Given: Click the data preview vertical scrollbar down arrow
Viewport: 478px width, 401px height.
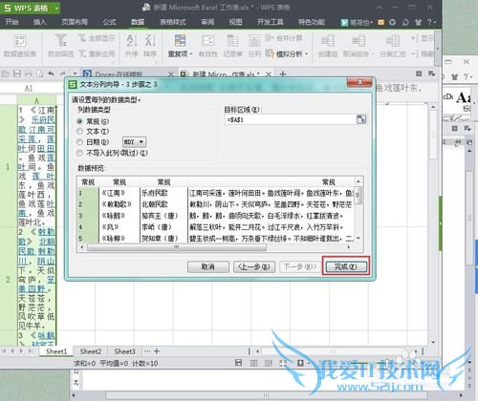Looking at the screenshot, I should (358, 239).
